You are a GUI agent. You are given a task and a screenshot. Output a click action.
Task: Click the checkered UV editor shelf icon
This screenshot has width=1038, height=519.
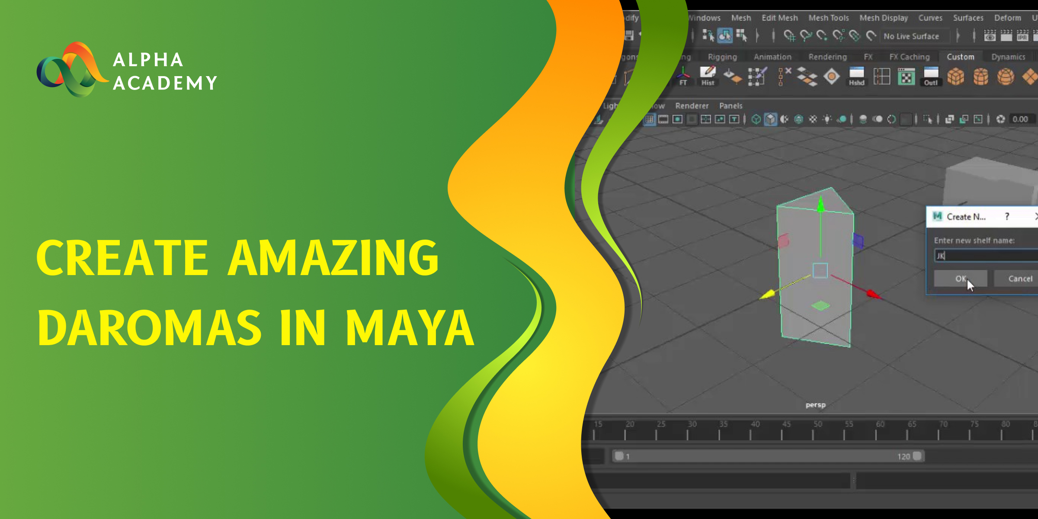click(906, 77)
